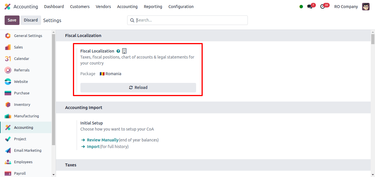
Task: Open the Manufacturing settings icon
Action: [x=8, y=116]
